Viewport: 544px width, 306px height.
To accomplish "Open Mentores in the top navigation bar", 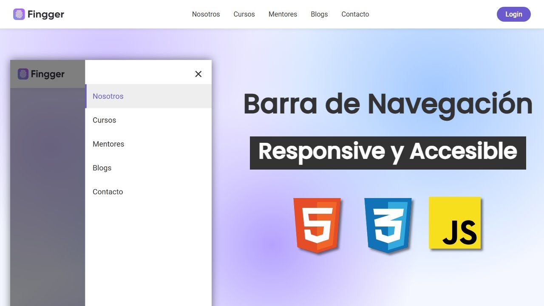I will tap(283, 14).
